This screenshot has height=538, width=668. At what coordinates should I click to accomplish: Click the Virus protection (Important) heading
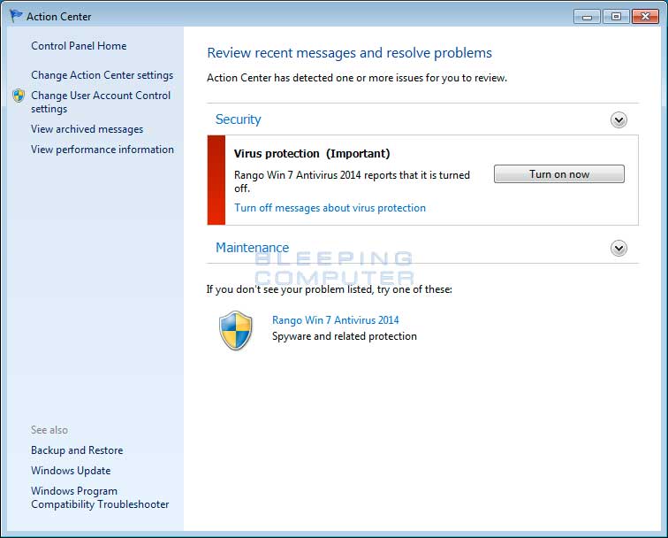pos(312,154)
